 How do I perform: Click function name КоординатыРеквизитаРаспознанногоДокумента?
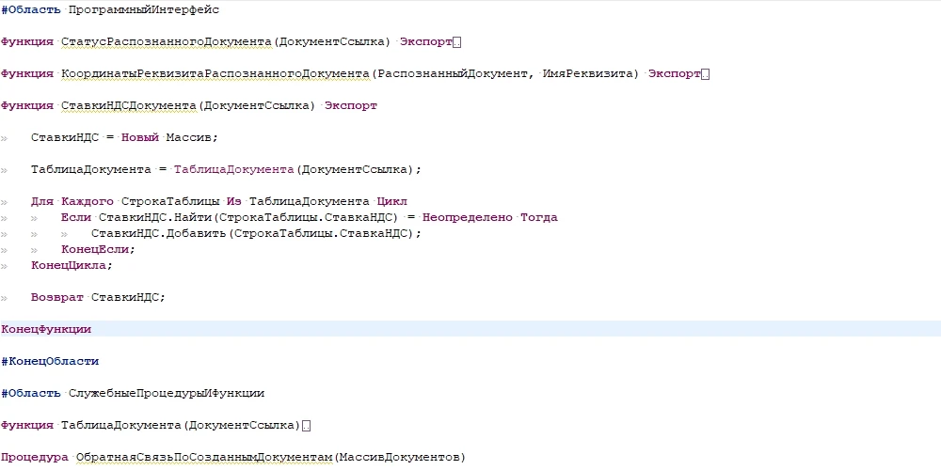(215, 73)
